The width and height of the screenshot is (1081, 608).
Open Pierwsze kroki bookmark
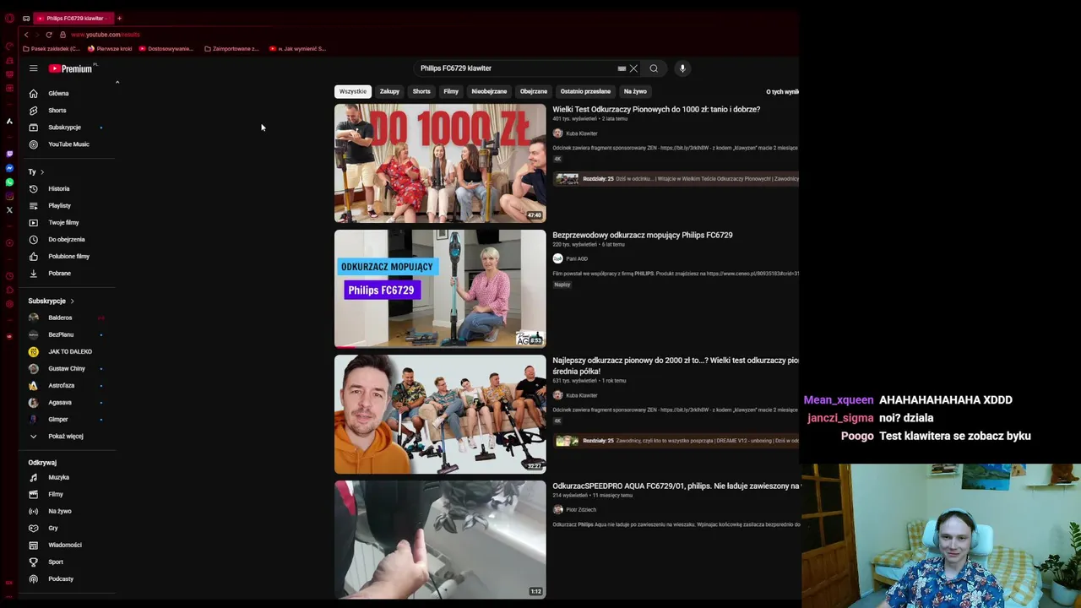pyautogui.click(x=110, y=49)
